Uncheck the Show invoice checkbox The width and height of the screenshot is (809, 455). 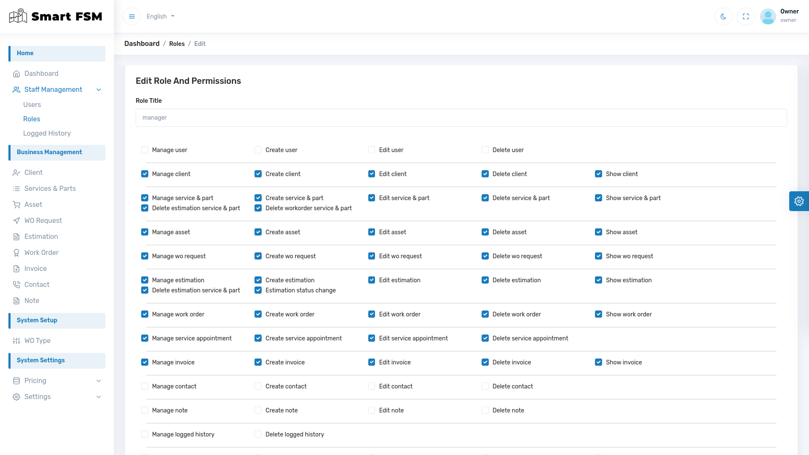598,362
